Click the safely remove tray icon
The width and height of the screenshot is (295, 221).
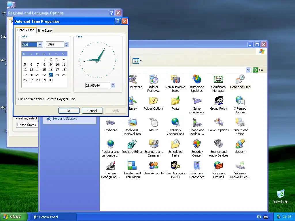tap(279, 217)
